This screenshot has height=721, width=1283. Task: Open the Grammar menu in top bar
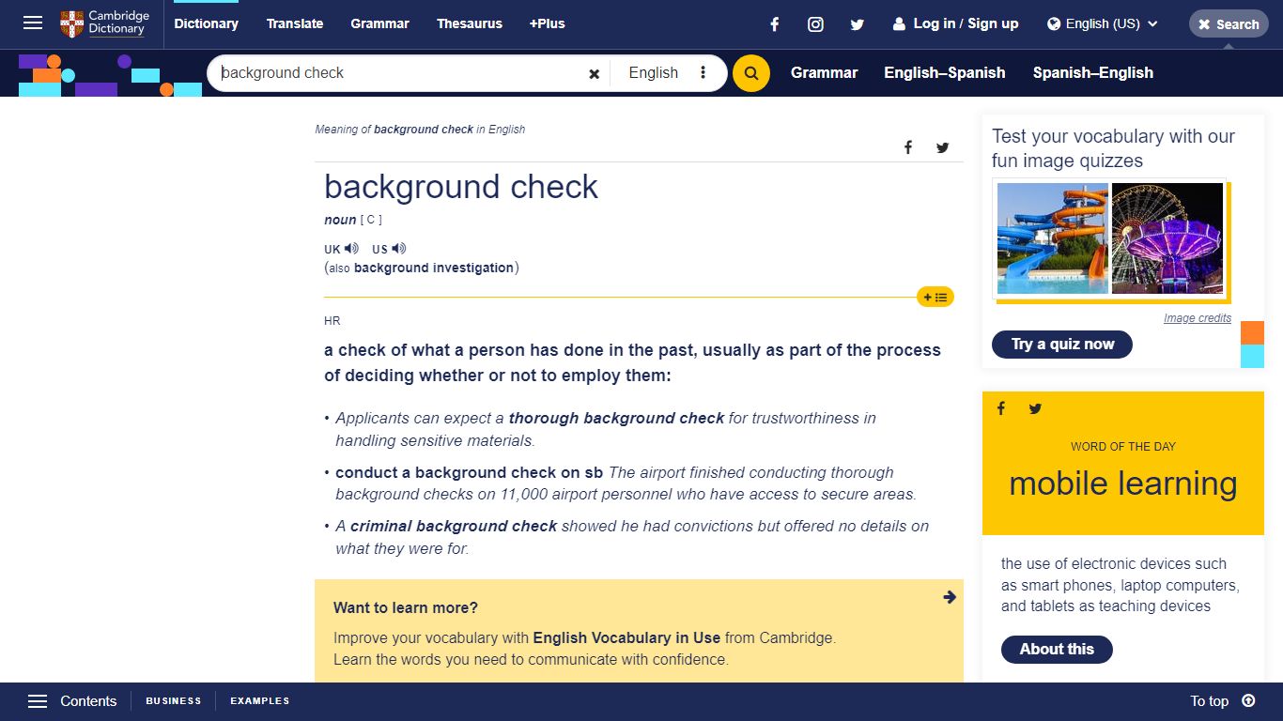[379, 23]
